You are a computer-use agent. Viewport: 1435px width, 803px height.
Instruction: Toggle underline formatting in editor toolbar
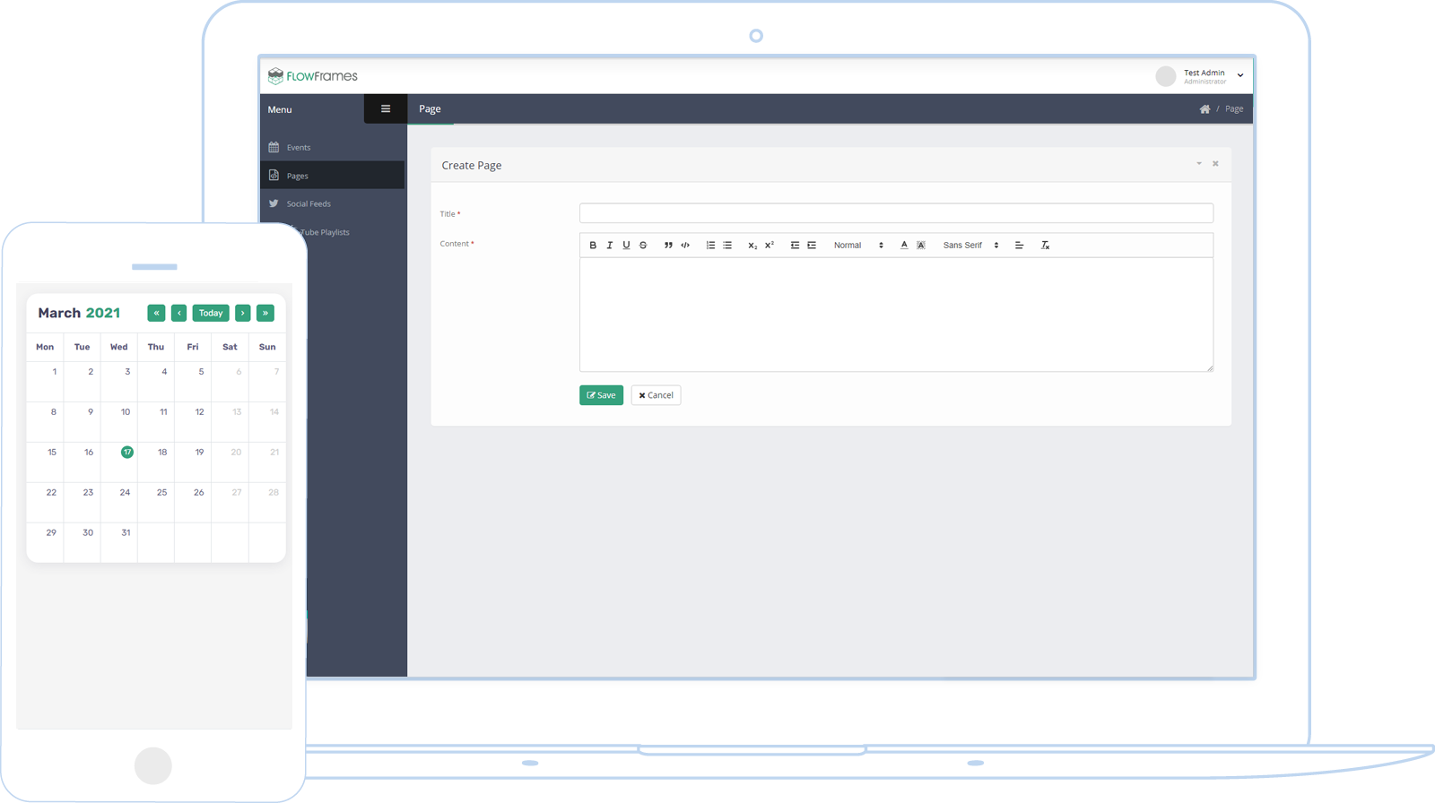(626, 246)
